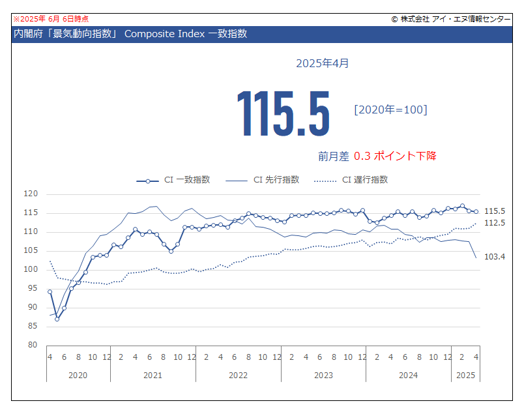Click the 80 y-axis label
This screenshot has width=524, height=414.
(33, 345)
